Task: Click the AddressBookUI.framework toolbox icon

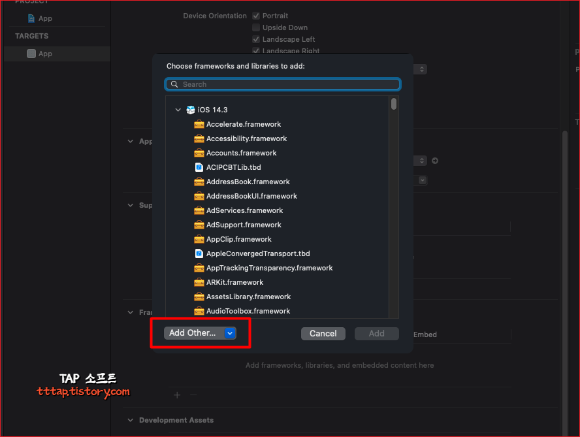Action: tap(199, 196)
